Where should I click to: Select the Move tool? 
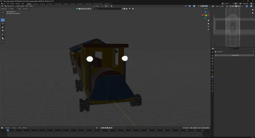pyautogui.click(x=3, y=20)
